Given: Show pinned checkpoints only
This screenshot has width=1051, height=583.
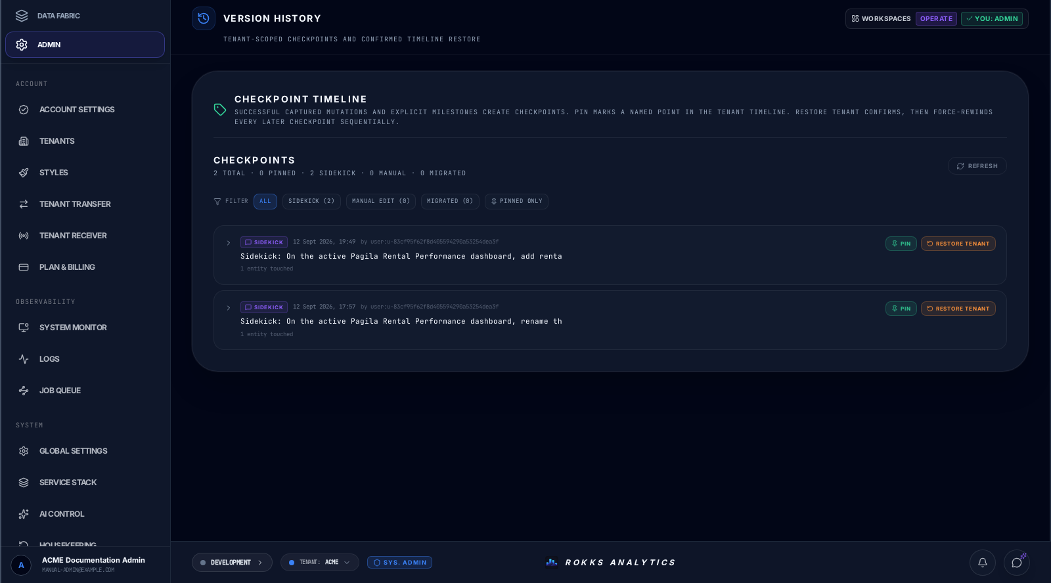Looking at the screenshot, I should pyautogui.click(x=516, y=202).
